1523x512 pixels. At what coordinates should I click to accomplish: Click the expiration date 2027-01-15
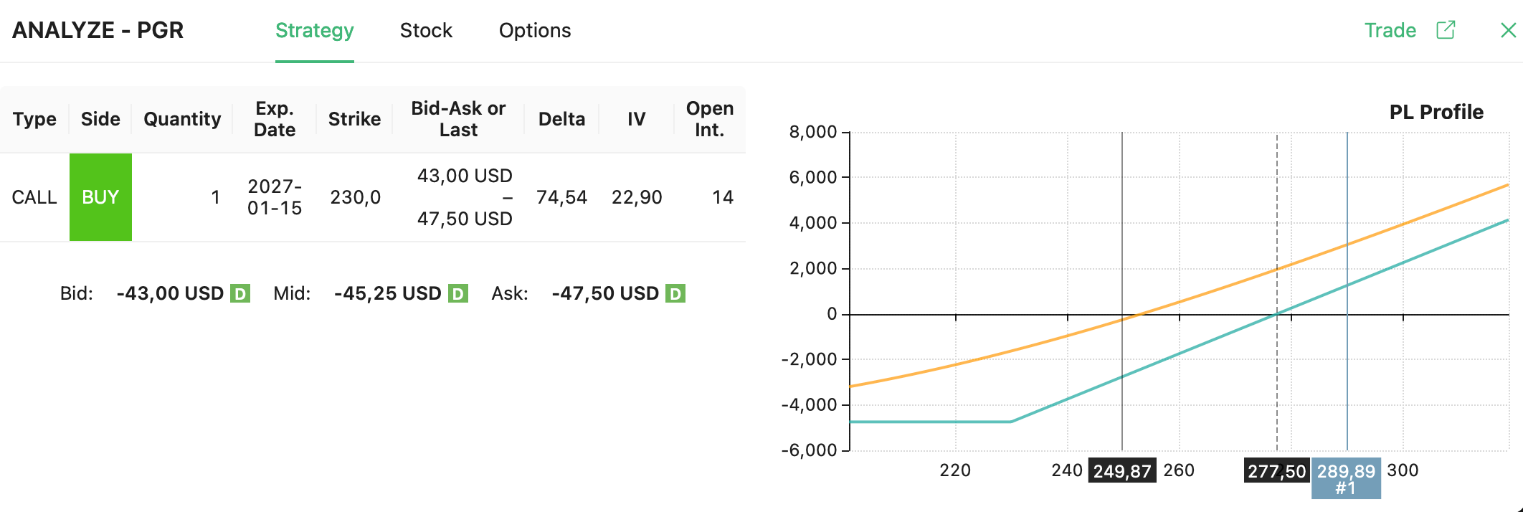tap(275, 197)
